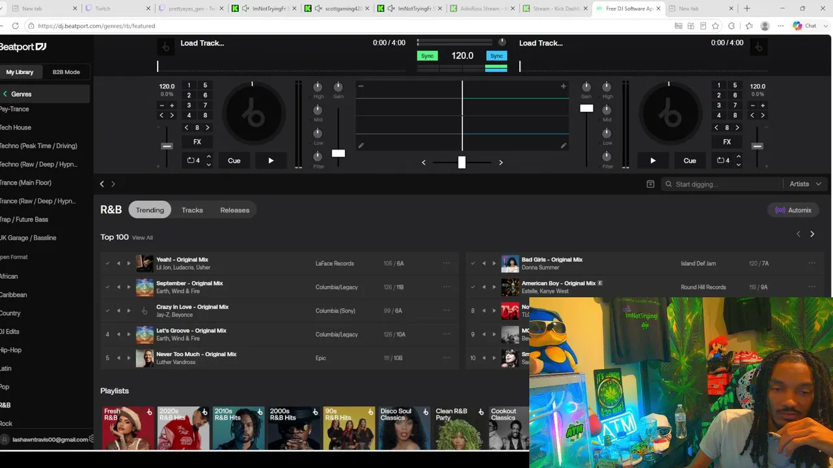Open the UK Garage / Bassline genre
Screen dimensions: 833x468
click(28, 238)
